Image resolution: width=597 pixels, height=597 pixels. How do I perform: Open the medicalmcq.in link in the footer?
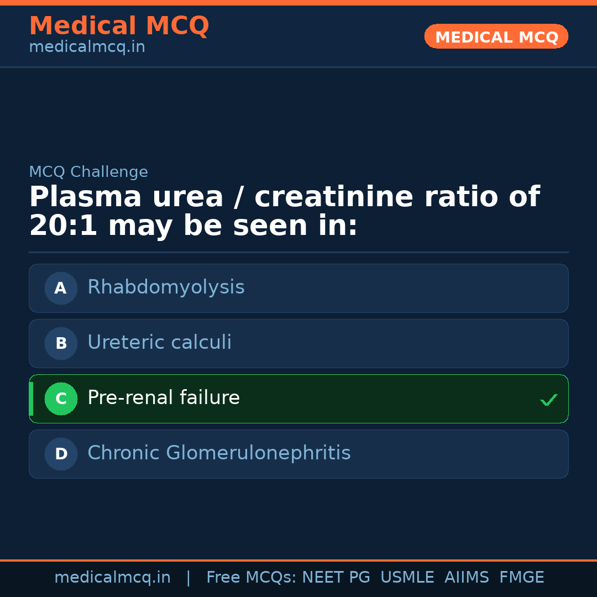[x=112, y=578]
